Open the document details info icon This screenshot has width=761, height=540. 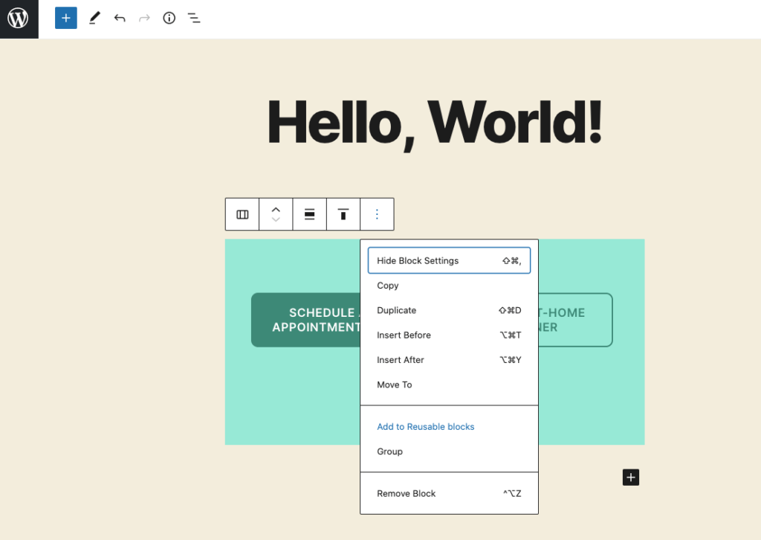point(169,19)
